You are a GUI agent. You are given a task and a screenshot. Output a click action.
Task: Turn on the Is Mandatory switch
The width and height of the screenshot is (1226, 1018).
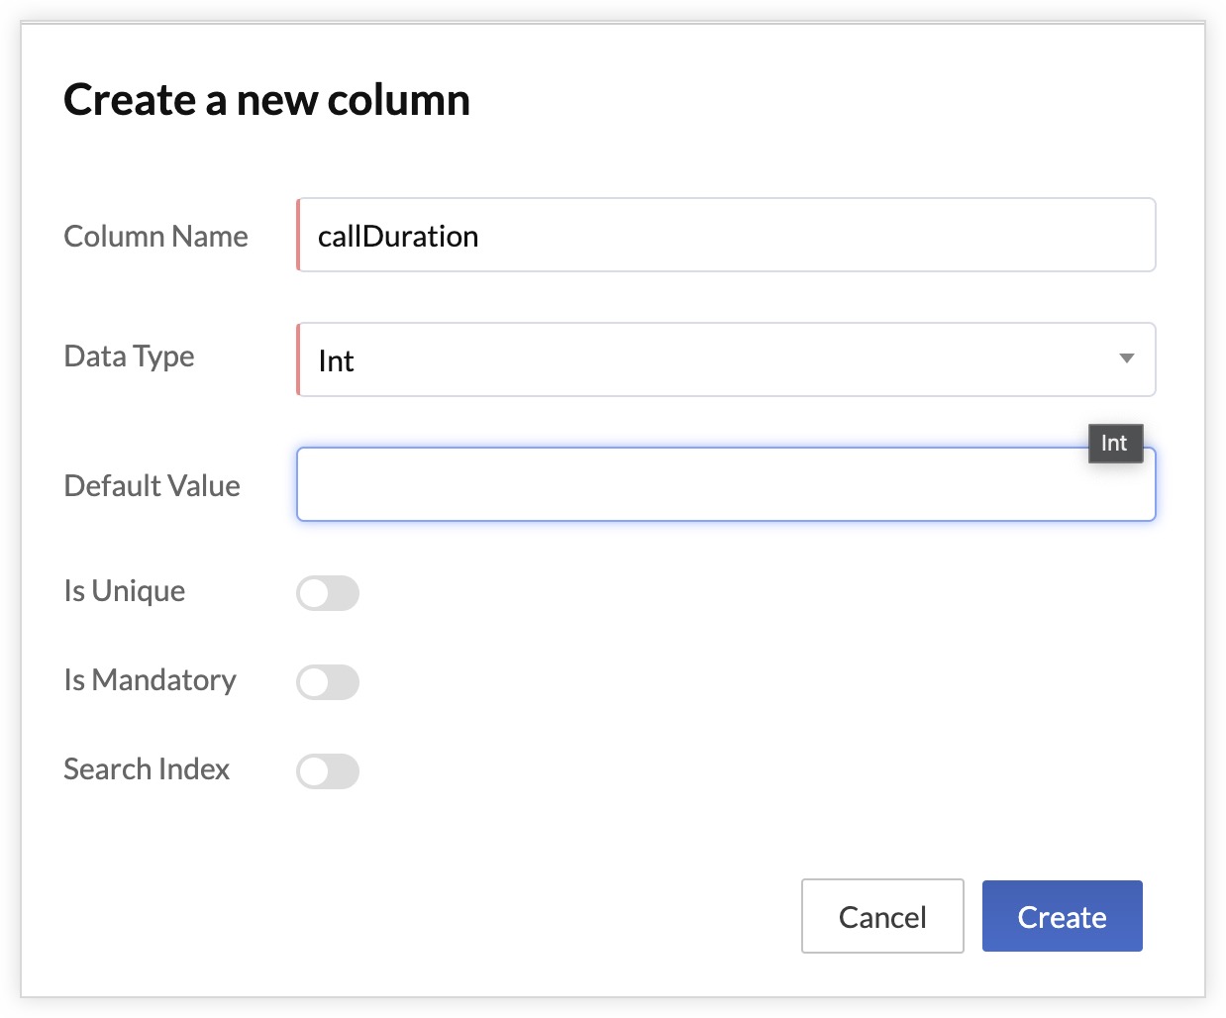pyautogui.click(x=327, y=682)
